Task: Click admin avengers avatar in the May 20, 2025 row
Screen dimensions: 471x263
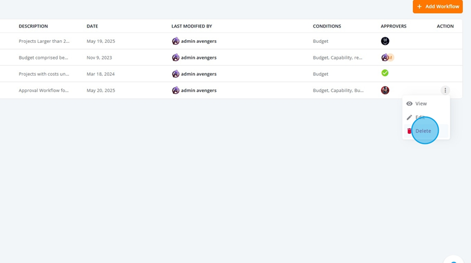Action: coord(175,90)
